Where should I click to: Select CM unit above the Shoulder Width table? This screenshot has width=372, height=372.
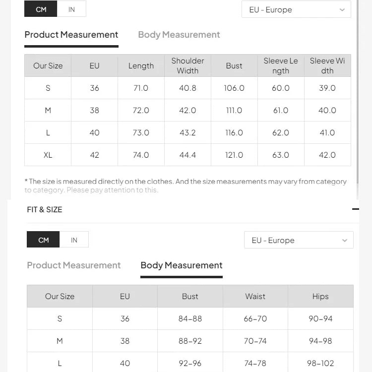pyautogui.click(x=41, y=9)
